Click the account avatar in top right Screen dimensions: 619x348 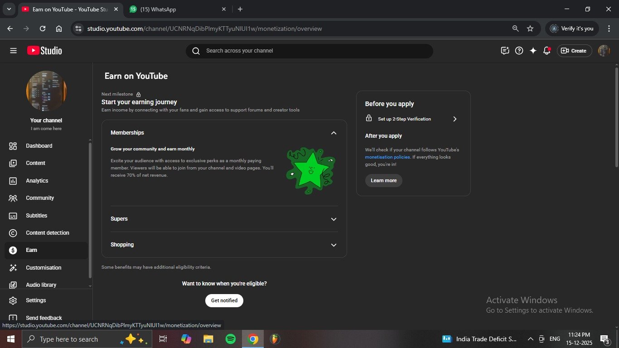604,51
